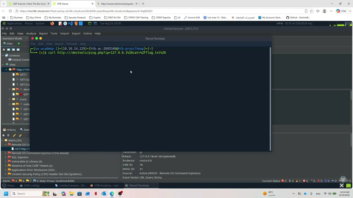Launch Firefox from the Parrot top panel

[x=52, y=23]
